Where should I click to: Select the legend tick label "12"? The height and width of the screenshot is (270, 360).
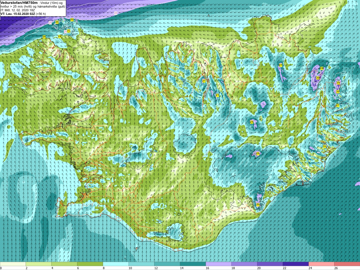pyautogui.click(x=156, y=268)
